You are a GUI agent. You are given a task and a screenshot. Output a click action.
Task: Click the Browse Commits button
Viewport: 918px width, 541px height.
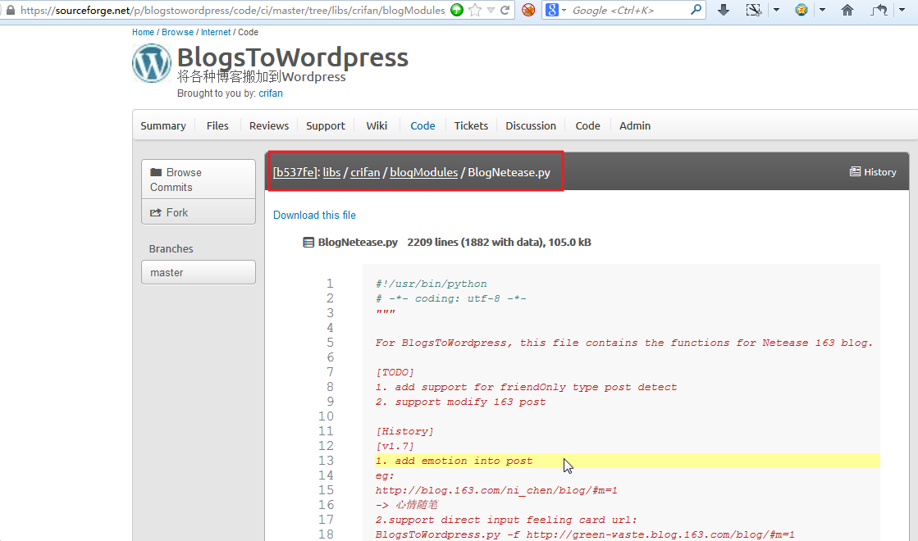pyautogui.click(x=199, y=180)
